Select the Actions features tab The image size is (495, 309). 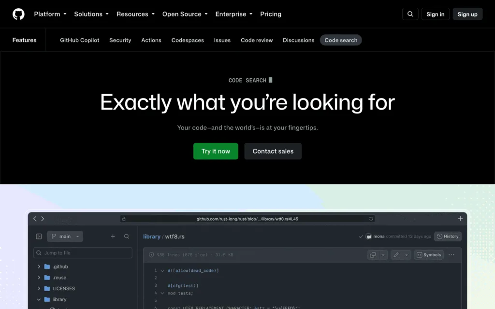(x=151, y=40)
